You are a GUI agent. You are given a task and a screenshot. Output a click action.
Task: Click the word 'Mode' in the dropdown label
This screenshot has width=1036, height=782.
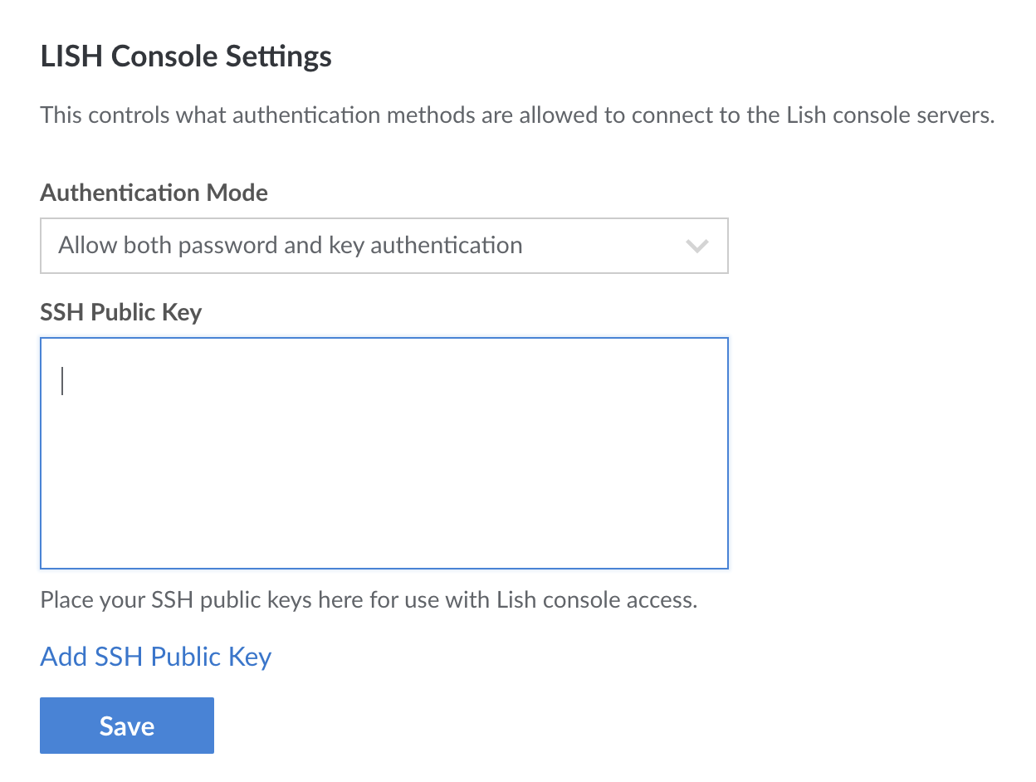(x=237, y=193)
